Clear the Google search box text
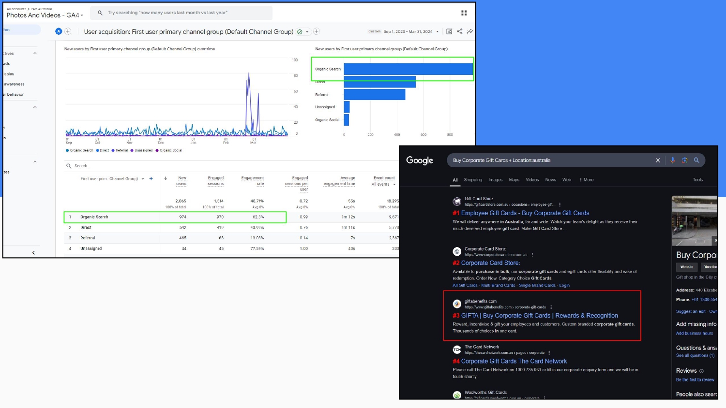Screen dimensions: 726x408 (658, 160)
